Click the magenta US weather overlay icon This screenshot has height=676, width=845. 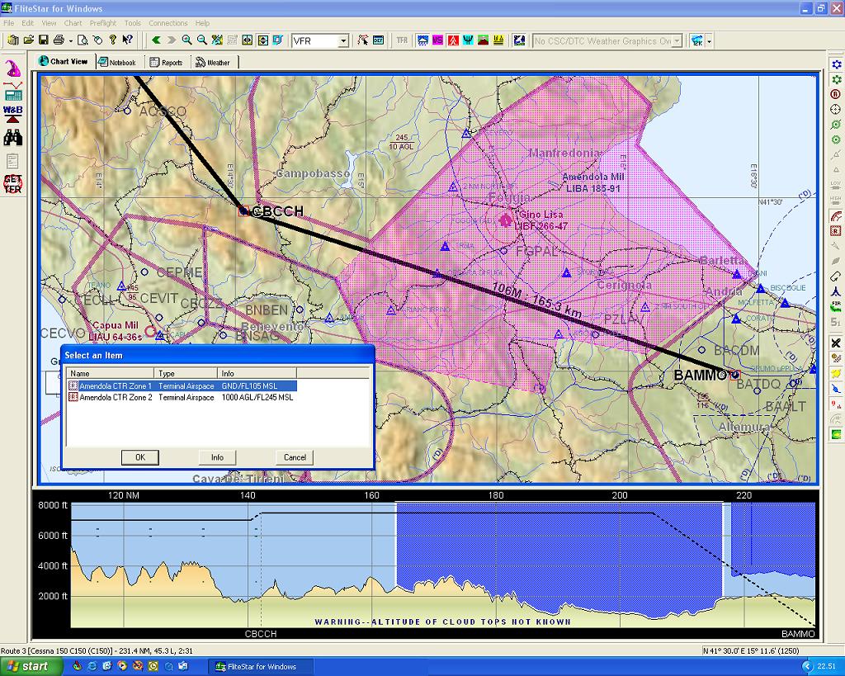437,40
